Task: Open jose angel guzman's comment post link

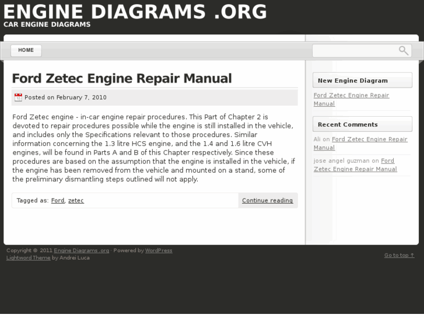Action: click(355, 165)
